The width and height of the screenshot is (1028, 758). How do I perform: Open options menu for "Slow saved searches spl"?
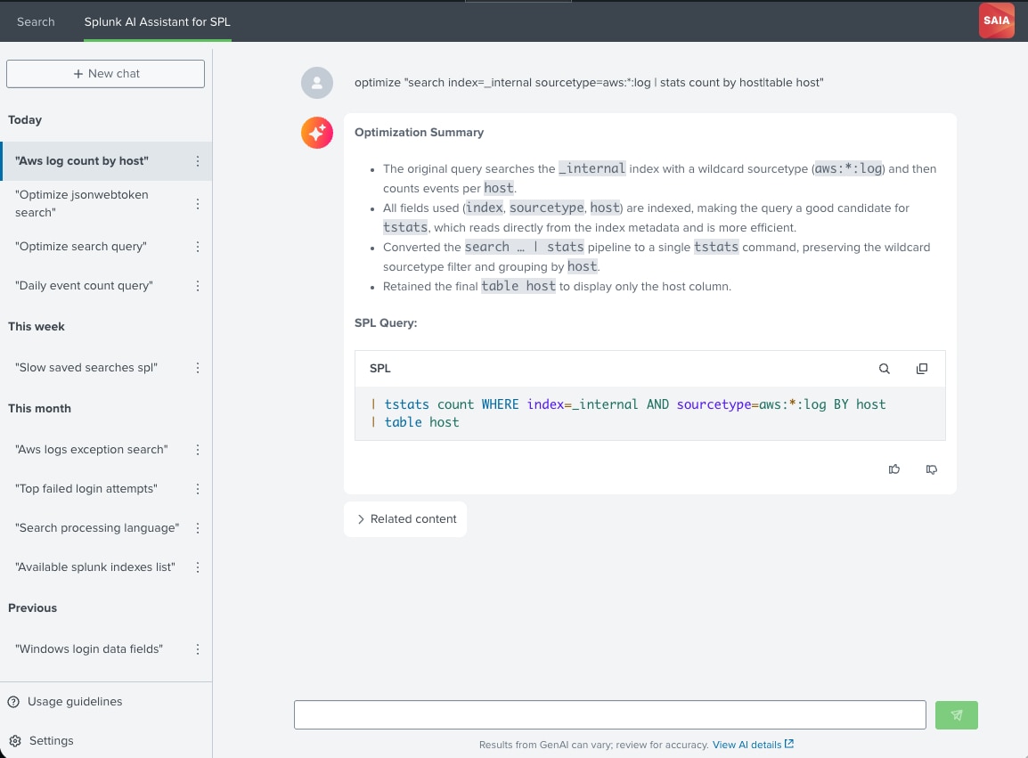pos(198,368)
